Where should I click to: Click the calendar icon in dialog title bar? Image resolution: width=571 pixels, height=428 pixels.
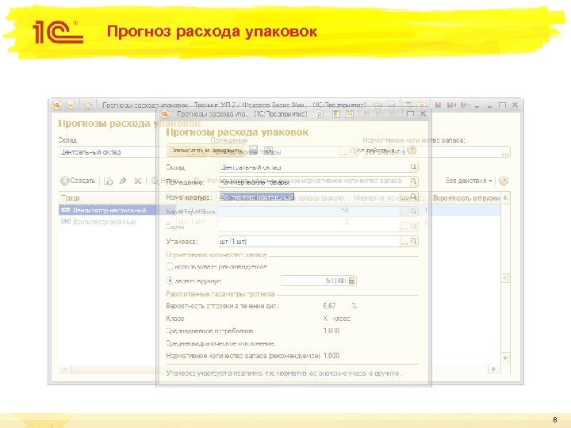tap(350, 114)
